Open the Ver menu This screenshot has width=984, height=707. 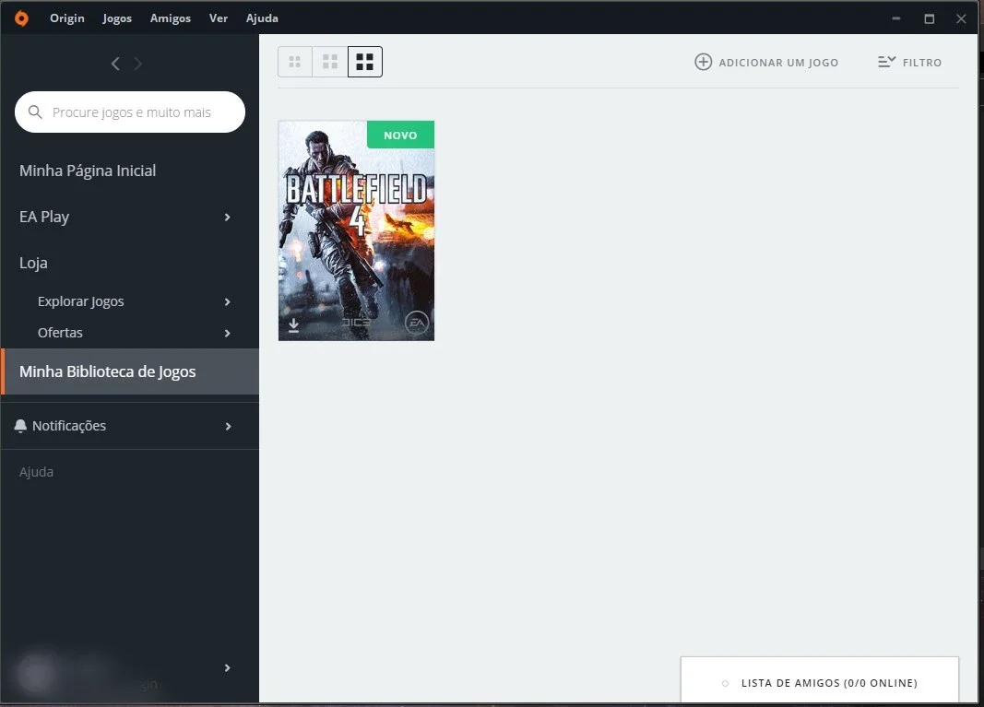219,18
